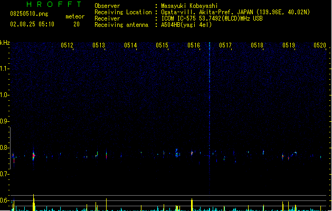Click the 0515 time marker
Viewport: 332px width, 211px height.
point(162,45)
